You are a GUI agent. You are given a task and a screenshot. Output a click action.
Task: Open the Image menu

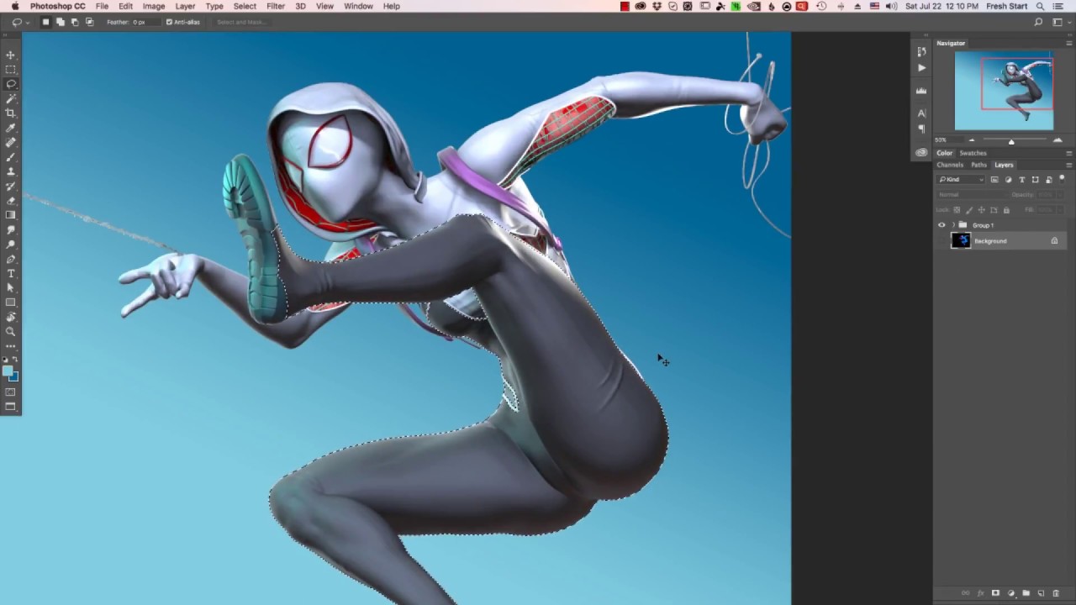click(x=154, y=6)
